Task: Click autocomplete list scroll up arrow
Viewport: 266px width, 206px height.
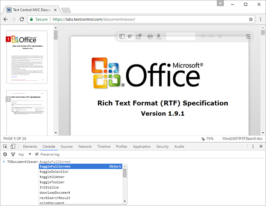Action: tap(125, 166)
